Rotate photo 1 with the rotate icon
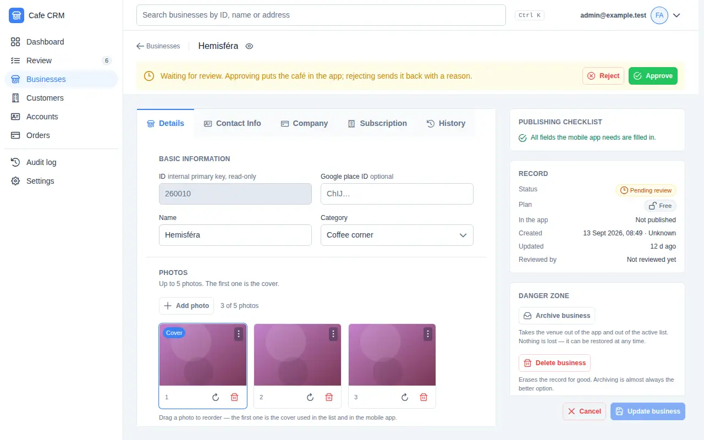This screenshot has height=440, width=704. tap(216, 397)
